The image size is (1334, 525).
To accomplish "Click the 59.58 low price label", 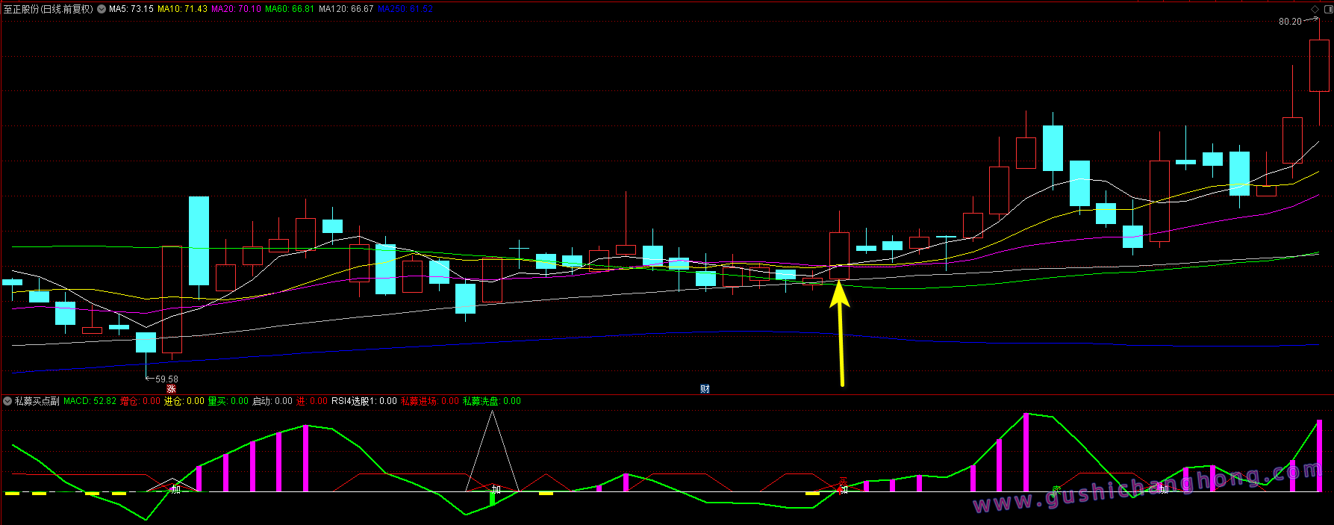I will (x=166, y=379).
